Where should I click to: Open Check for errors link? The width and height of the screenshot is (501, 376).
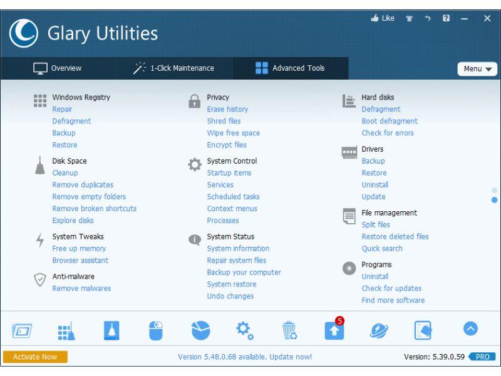coord(388,133)
